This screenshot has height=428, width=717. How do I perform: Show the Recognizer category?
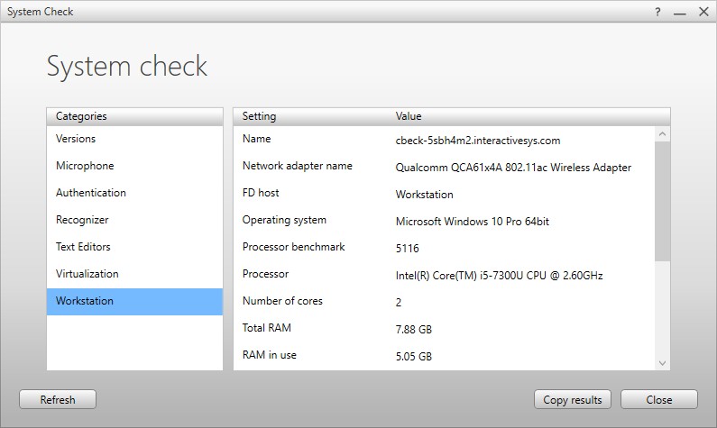[82, 220]
